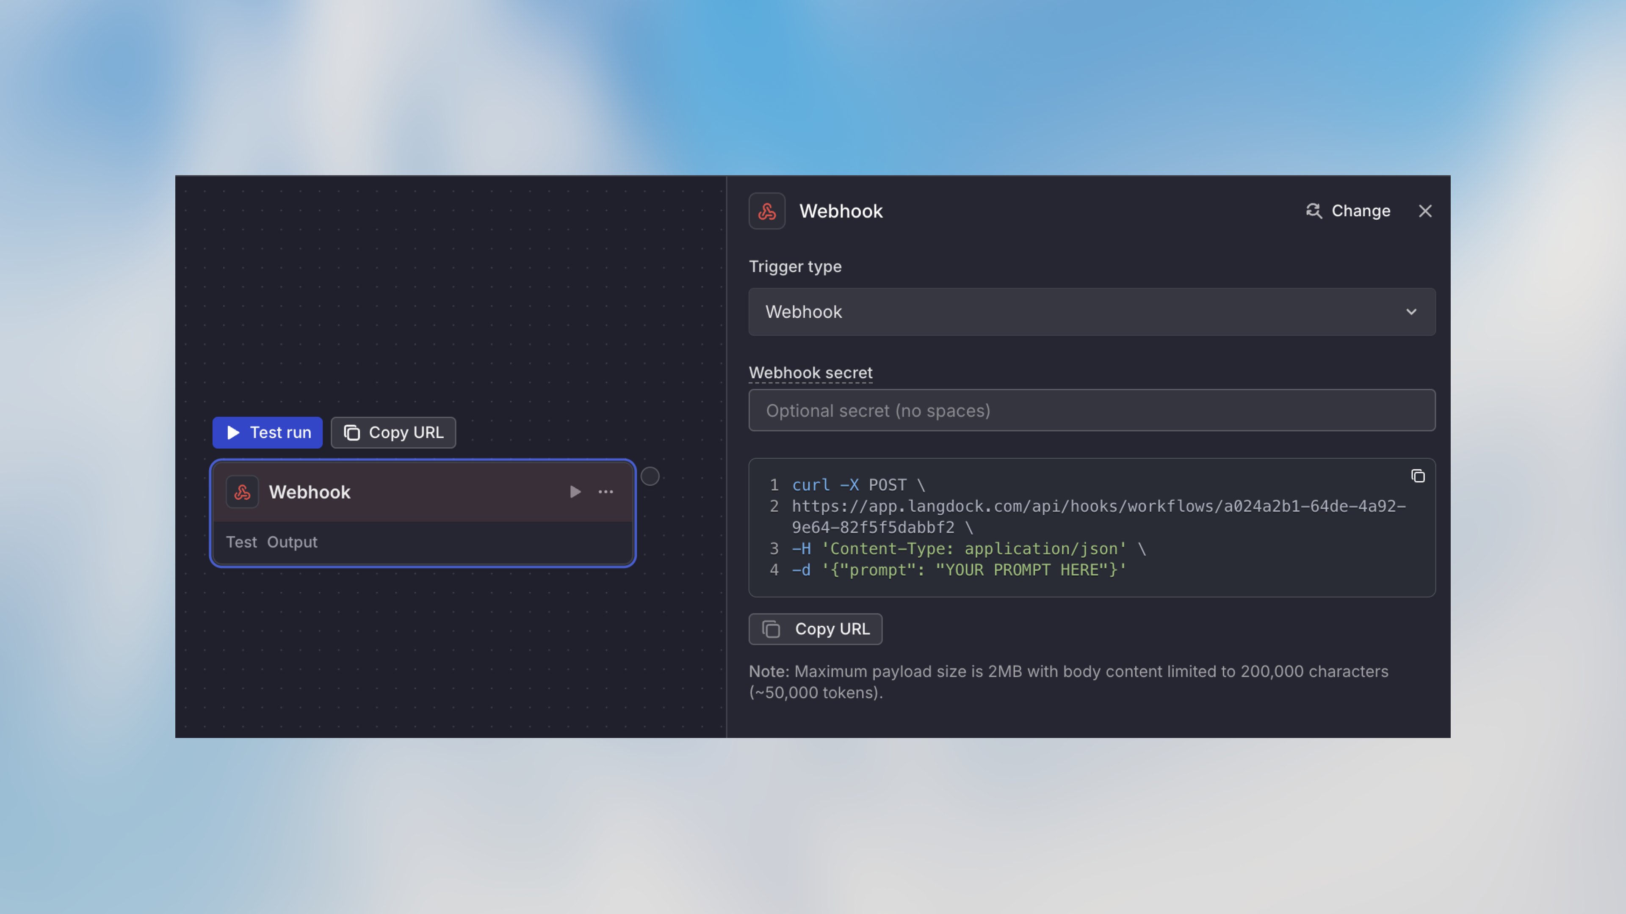Expand trigger options via the chevron arrow
Viewport: 1626px width, 914px height.
[1412, 311]
